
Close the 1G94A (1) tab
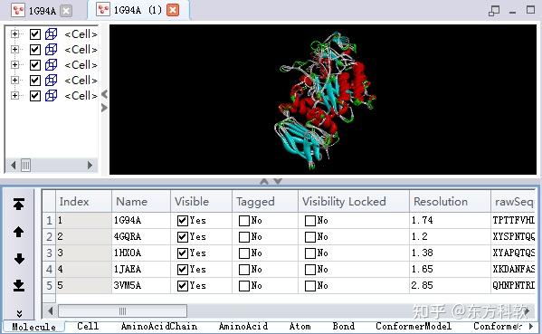click(x=173, y=10)
